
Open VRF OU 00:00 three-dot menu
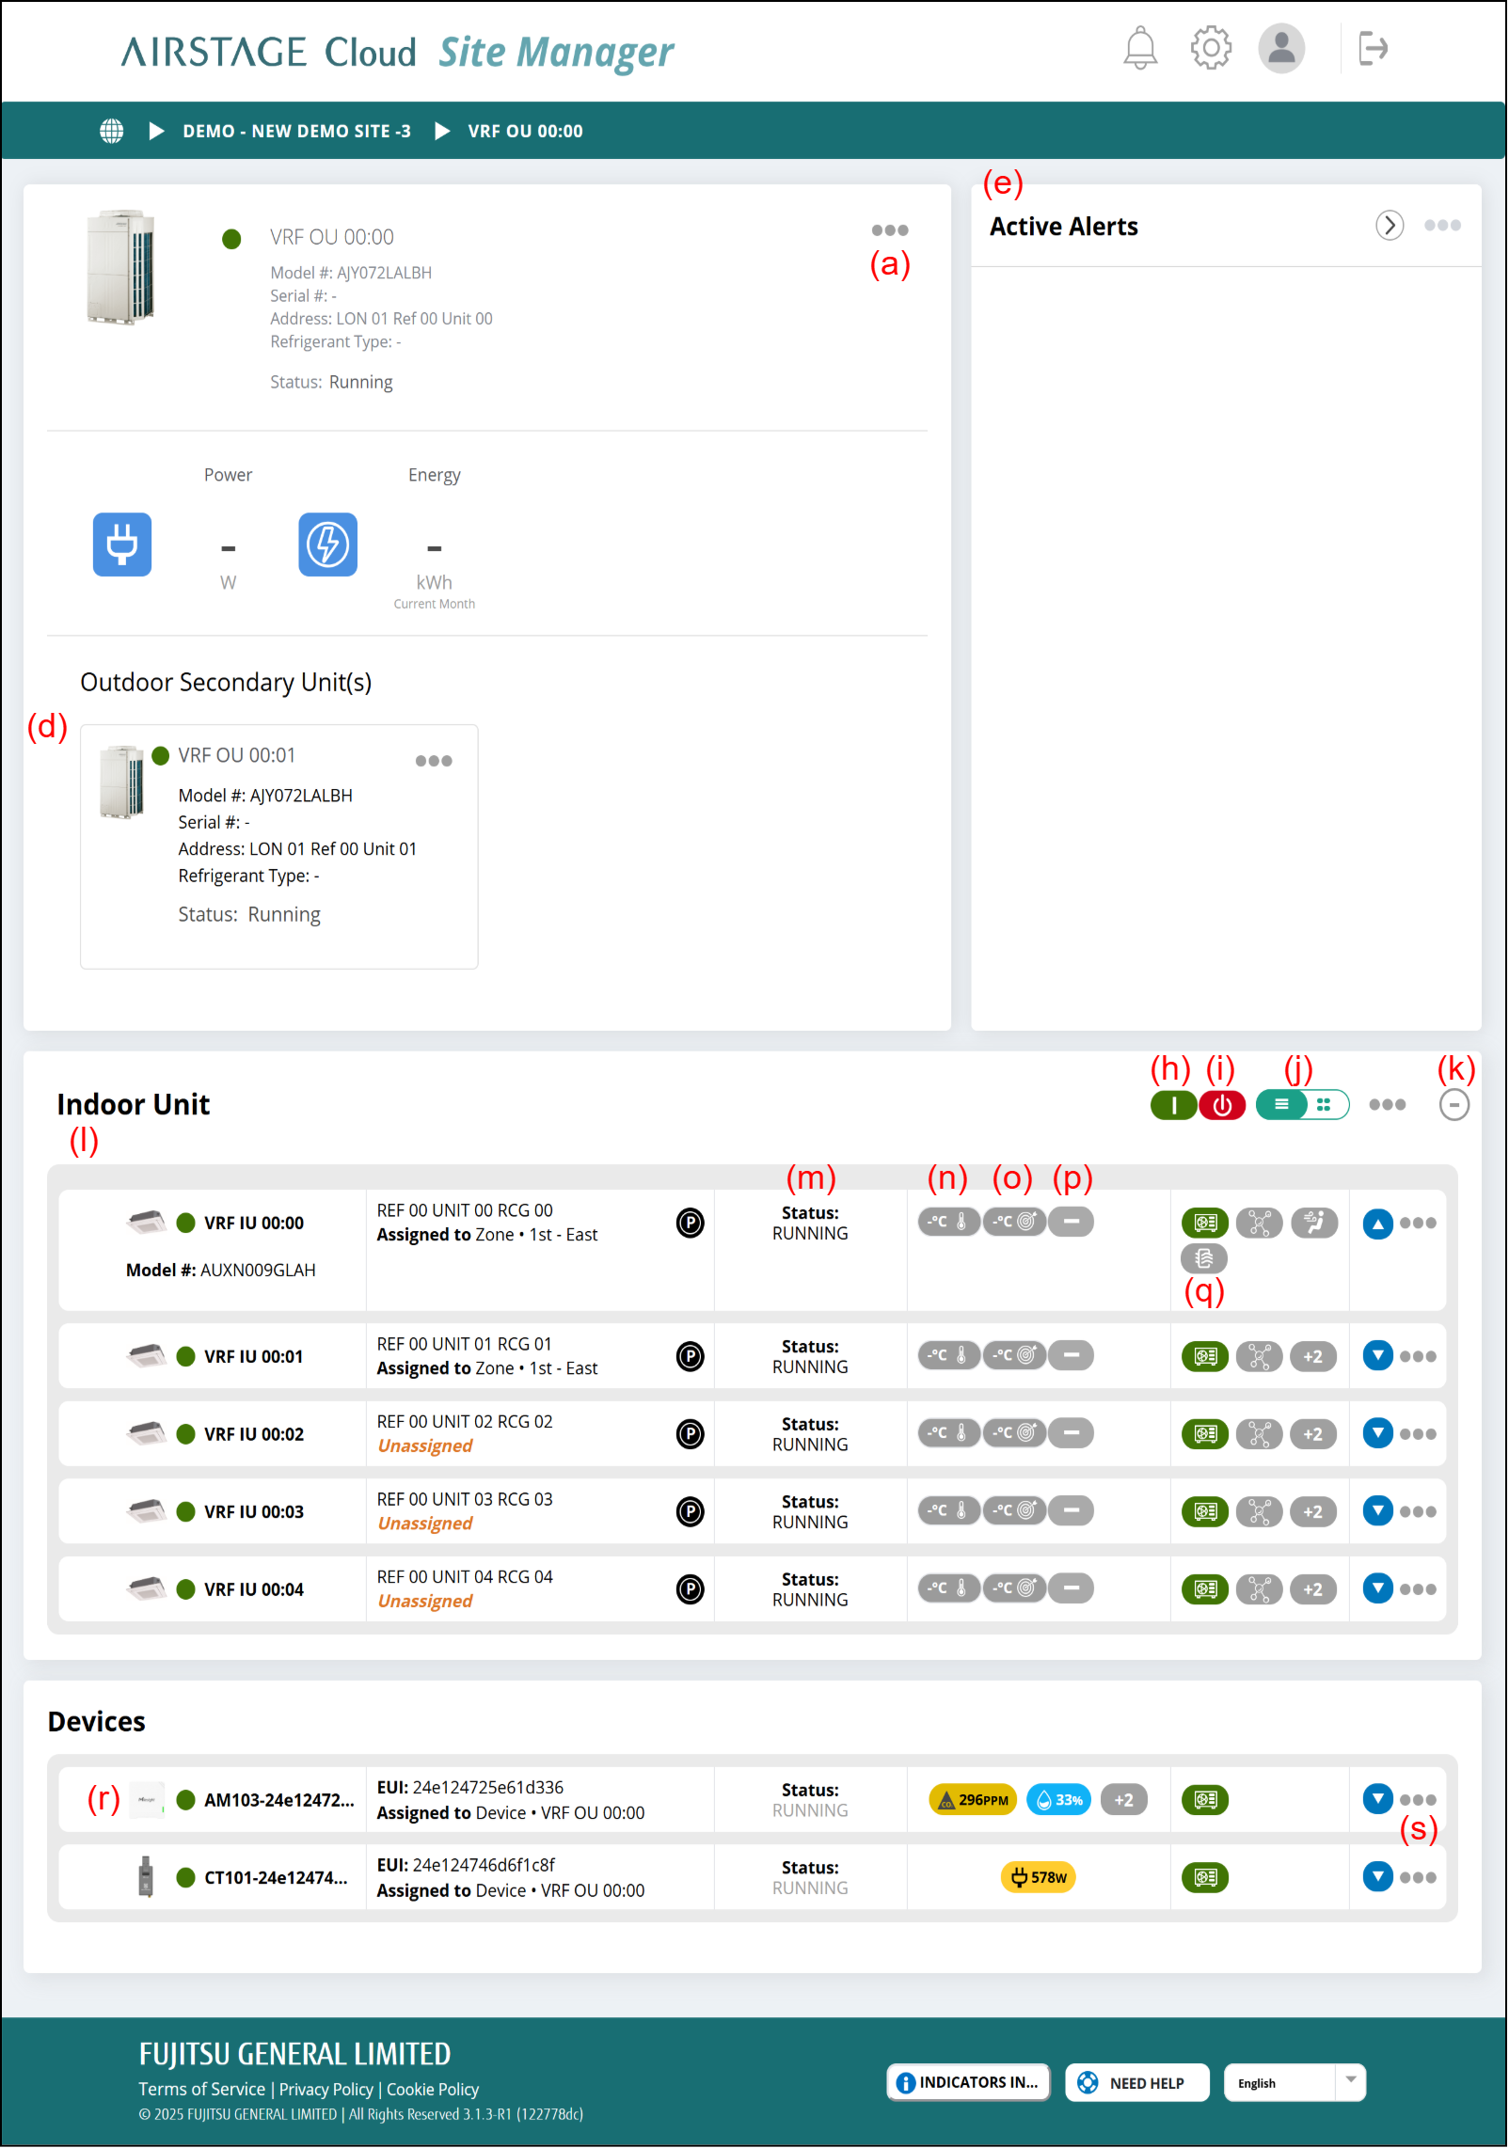click(x=889, y=230)
